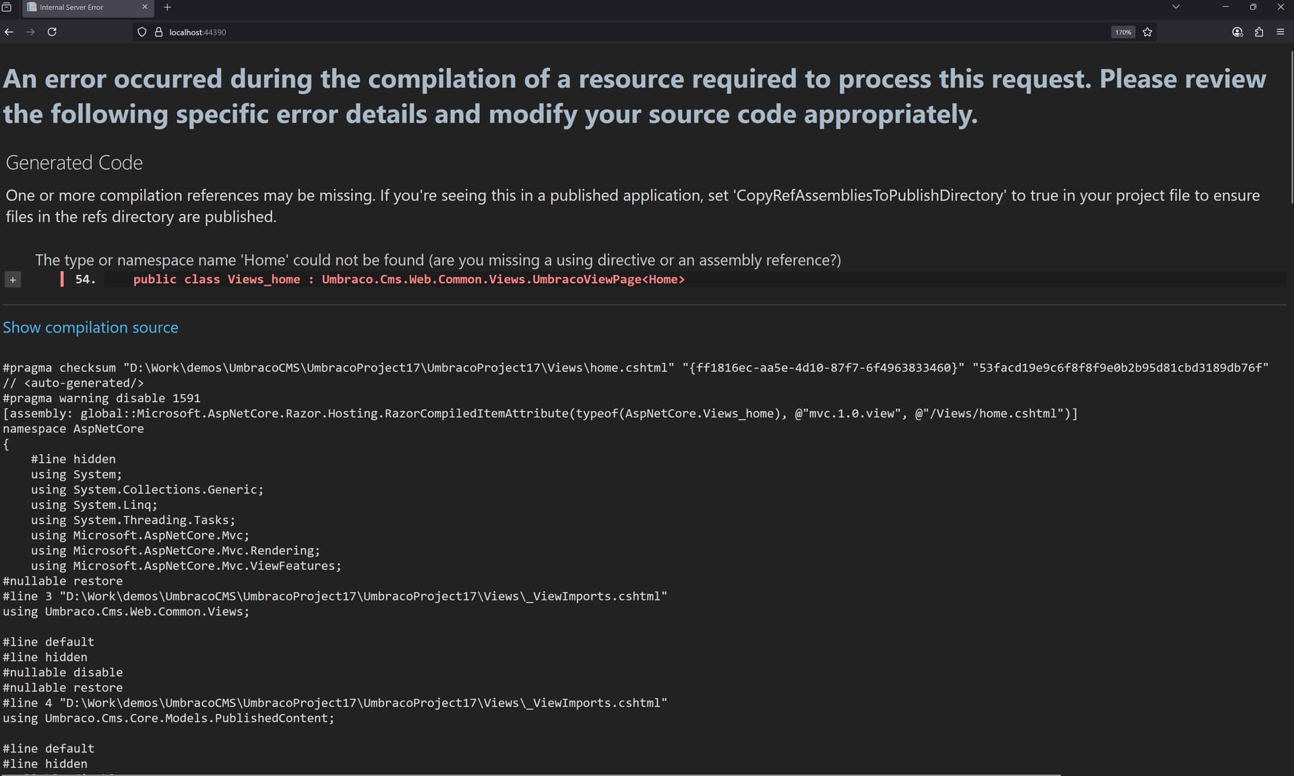
Task: Go back to previous page
Action: pyautogui.click(x=9, y=32)
